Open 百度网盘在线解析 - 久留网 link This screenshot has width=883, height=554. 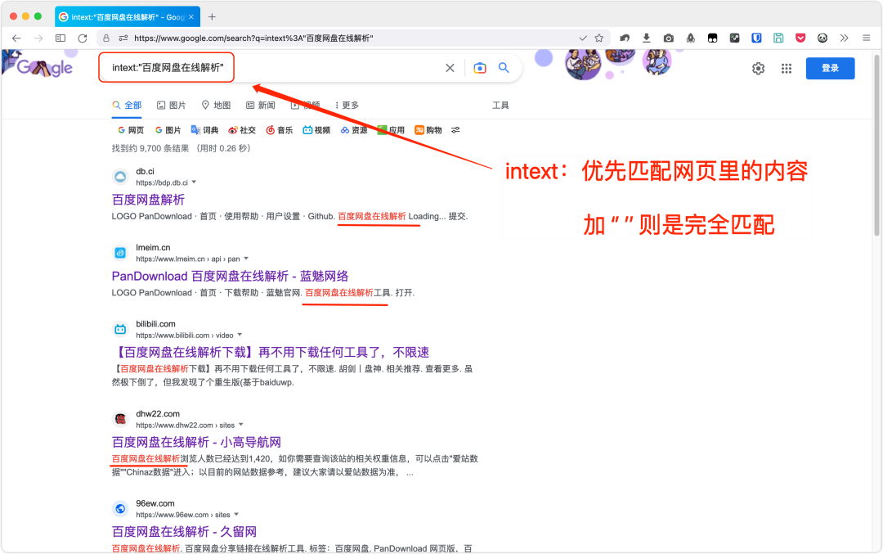[184, 531]
